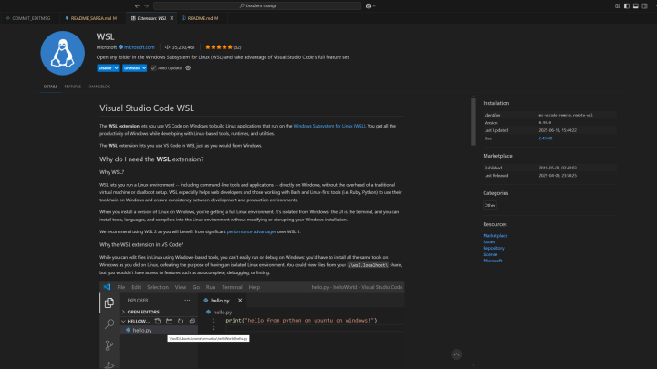The image size is (657, 369).
Task: Click Explorer ellipsis more actions icon
Action: coord(187,301)
